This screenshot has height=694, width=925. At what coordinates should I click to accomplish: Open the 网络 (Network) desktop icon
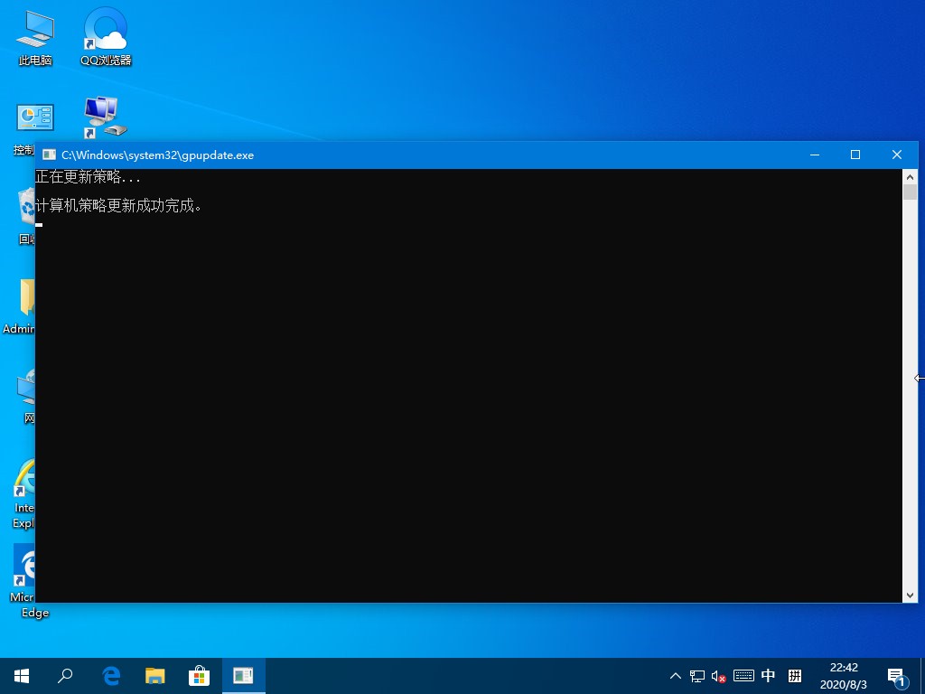pyautogui.click(x=25, y=390)
